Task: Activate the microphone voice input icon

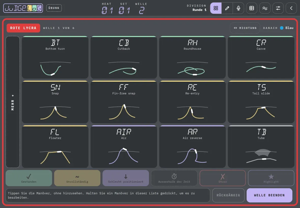Action: coord(238,8)
